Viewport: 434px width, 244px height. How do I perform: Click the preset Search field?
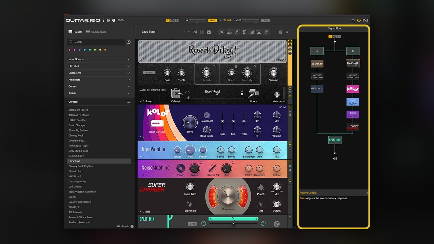(96, 42)
